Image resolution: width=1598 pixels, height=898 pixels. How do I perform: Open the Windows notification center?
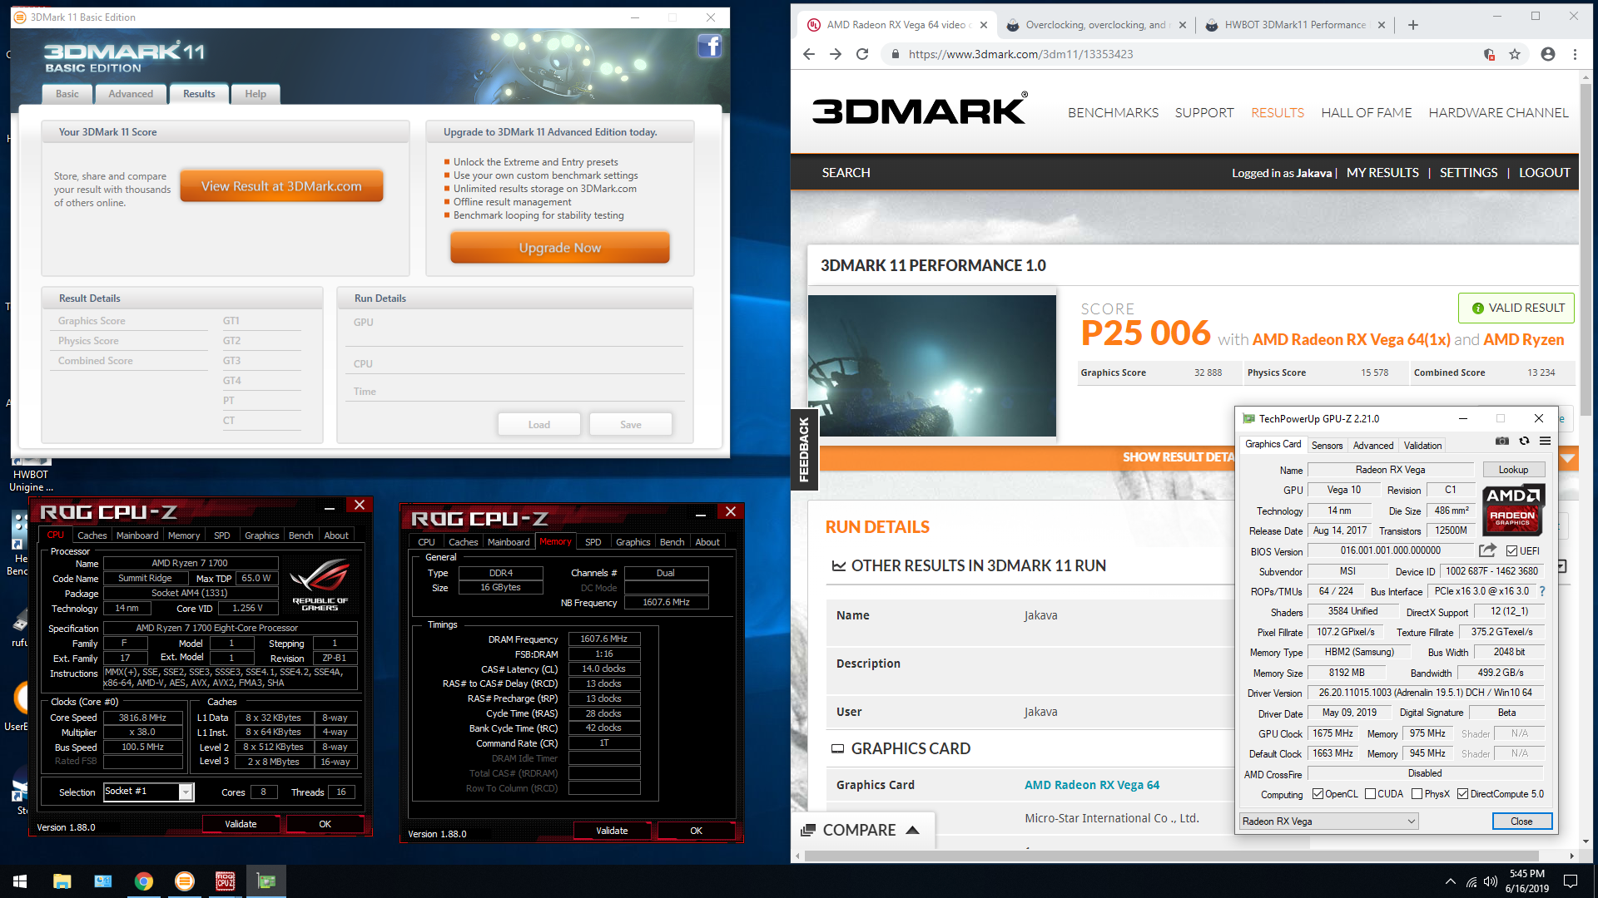(x=1571, y=881)
